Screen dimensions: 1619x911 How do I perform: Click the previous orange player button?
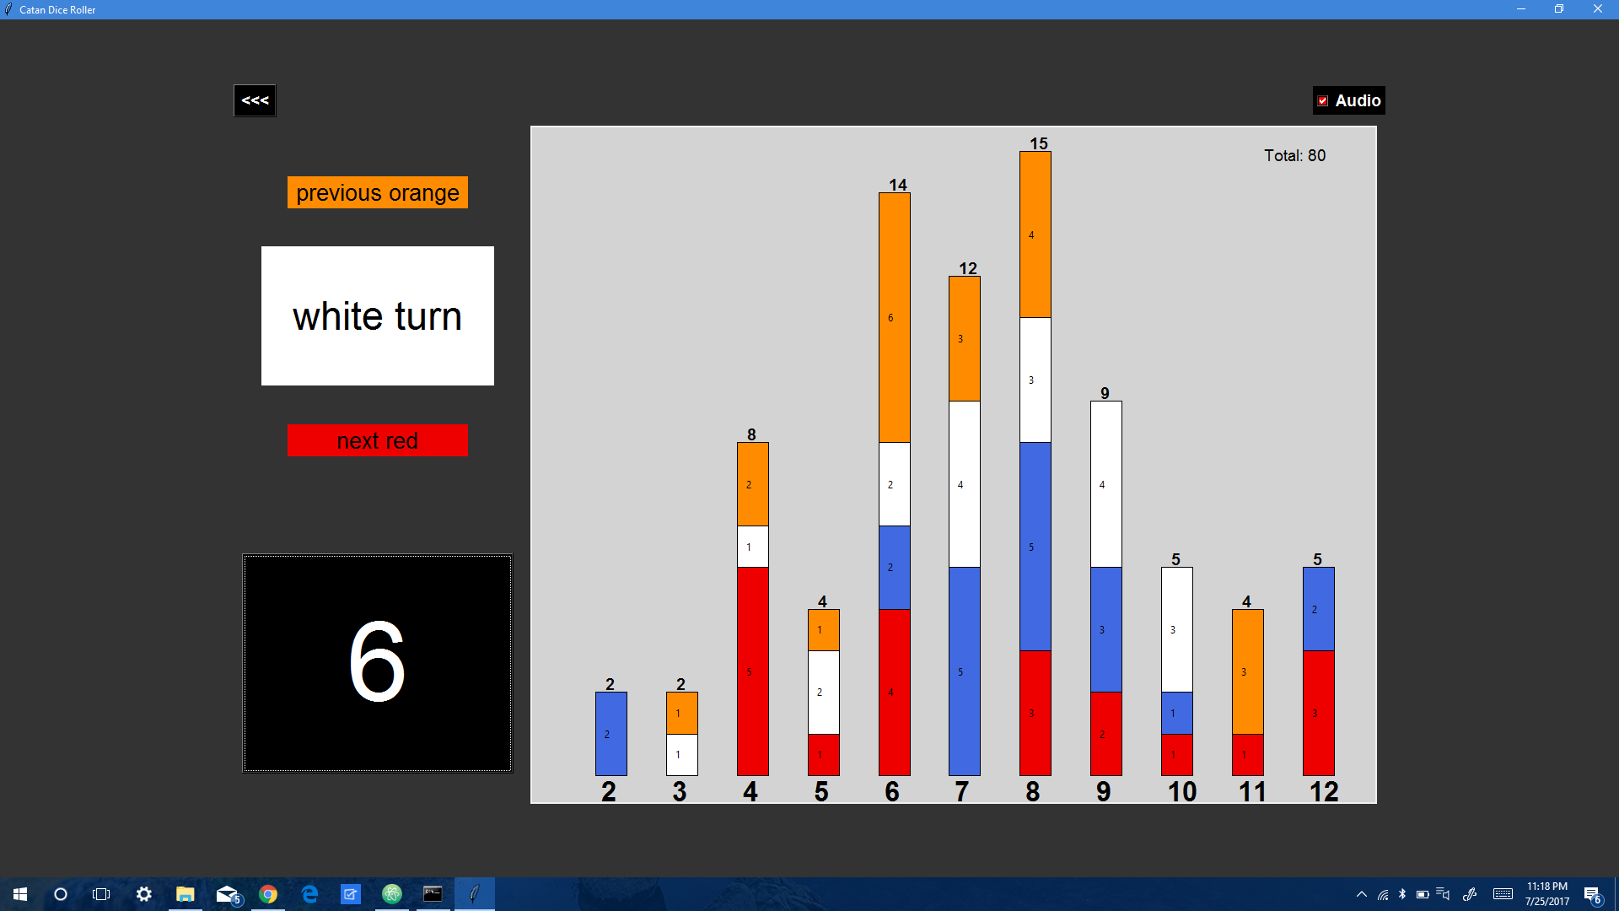(377, 192)
